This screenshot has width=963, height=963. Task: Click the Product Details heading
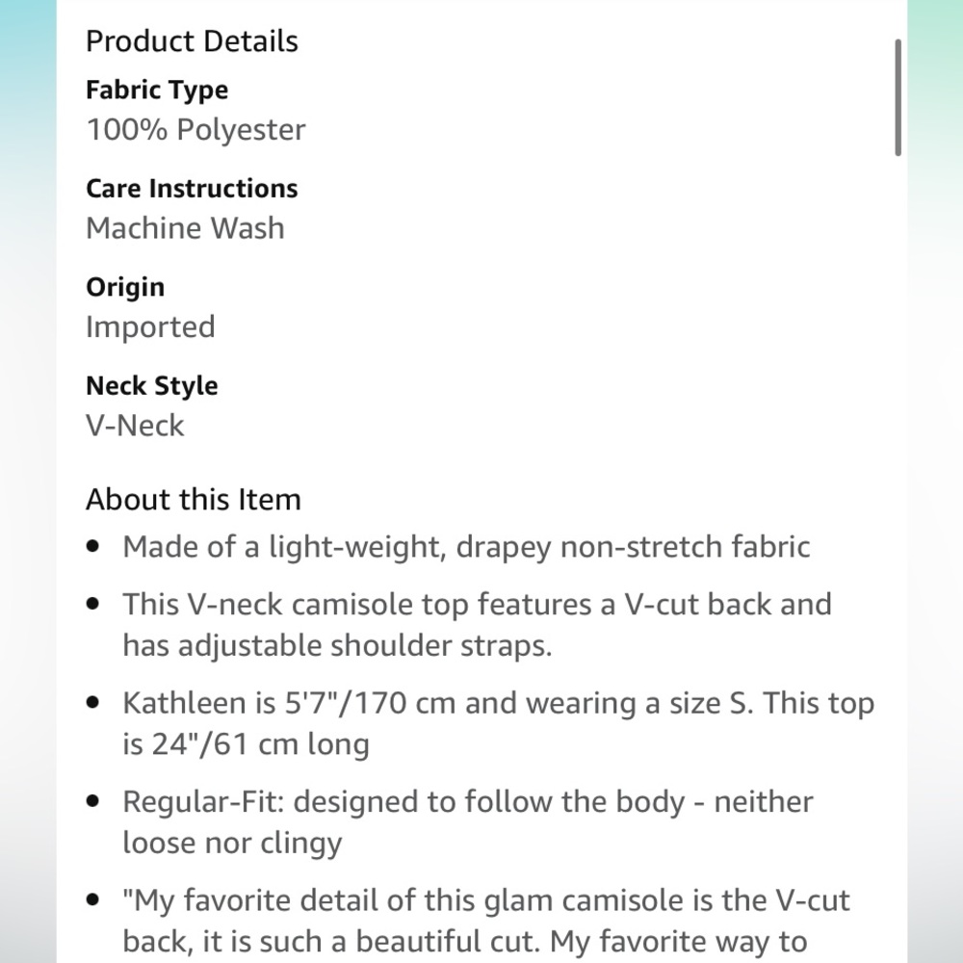pos(192,41)
